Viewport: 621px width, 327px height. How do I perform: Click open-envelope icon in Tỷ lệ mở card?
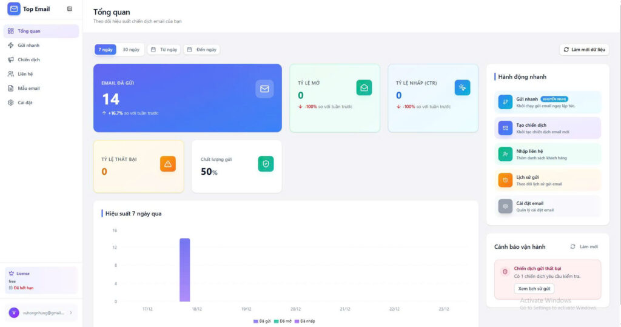click(x=364, y=87)
